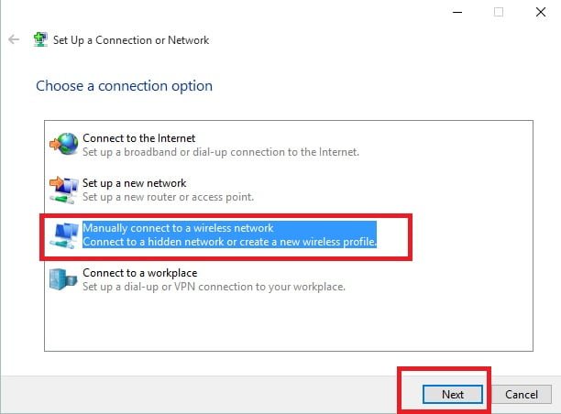Proceed with the Next button
This screenshot has height=414, width=561.
point(453,395)
